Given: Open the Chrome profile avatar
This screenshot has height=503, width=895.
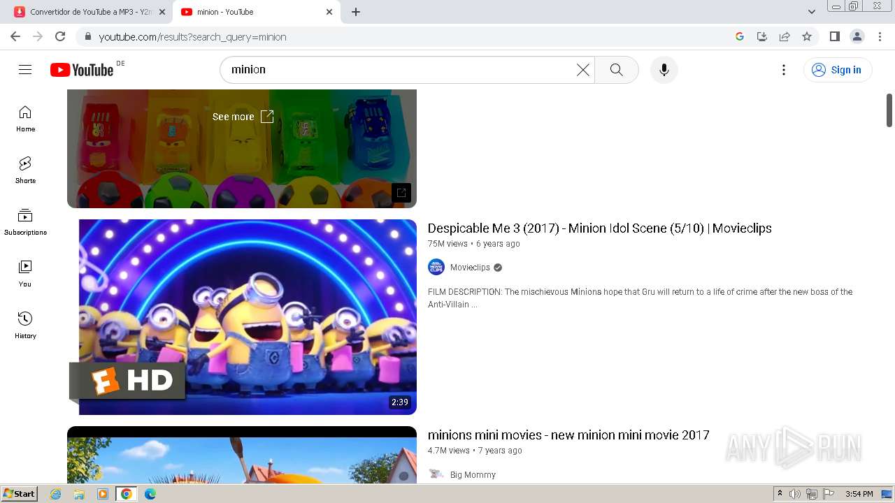Looking at the screenshot, I should coord(857,36).
